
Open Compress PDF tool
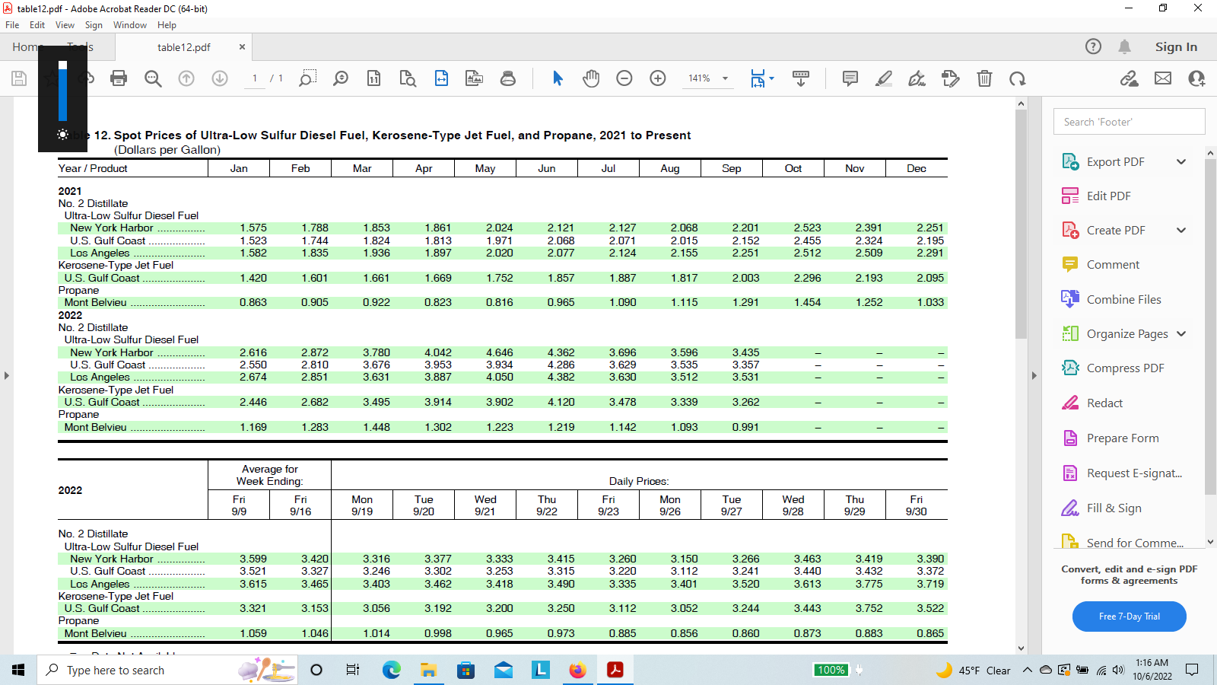(1113, 368)
